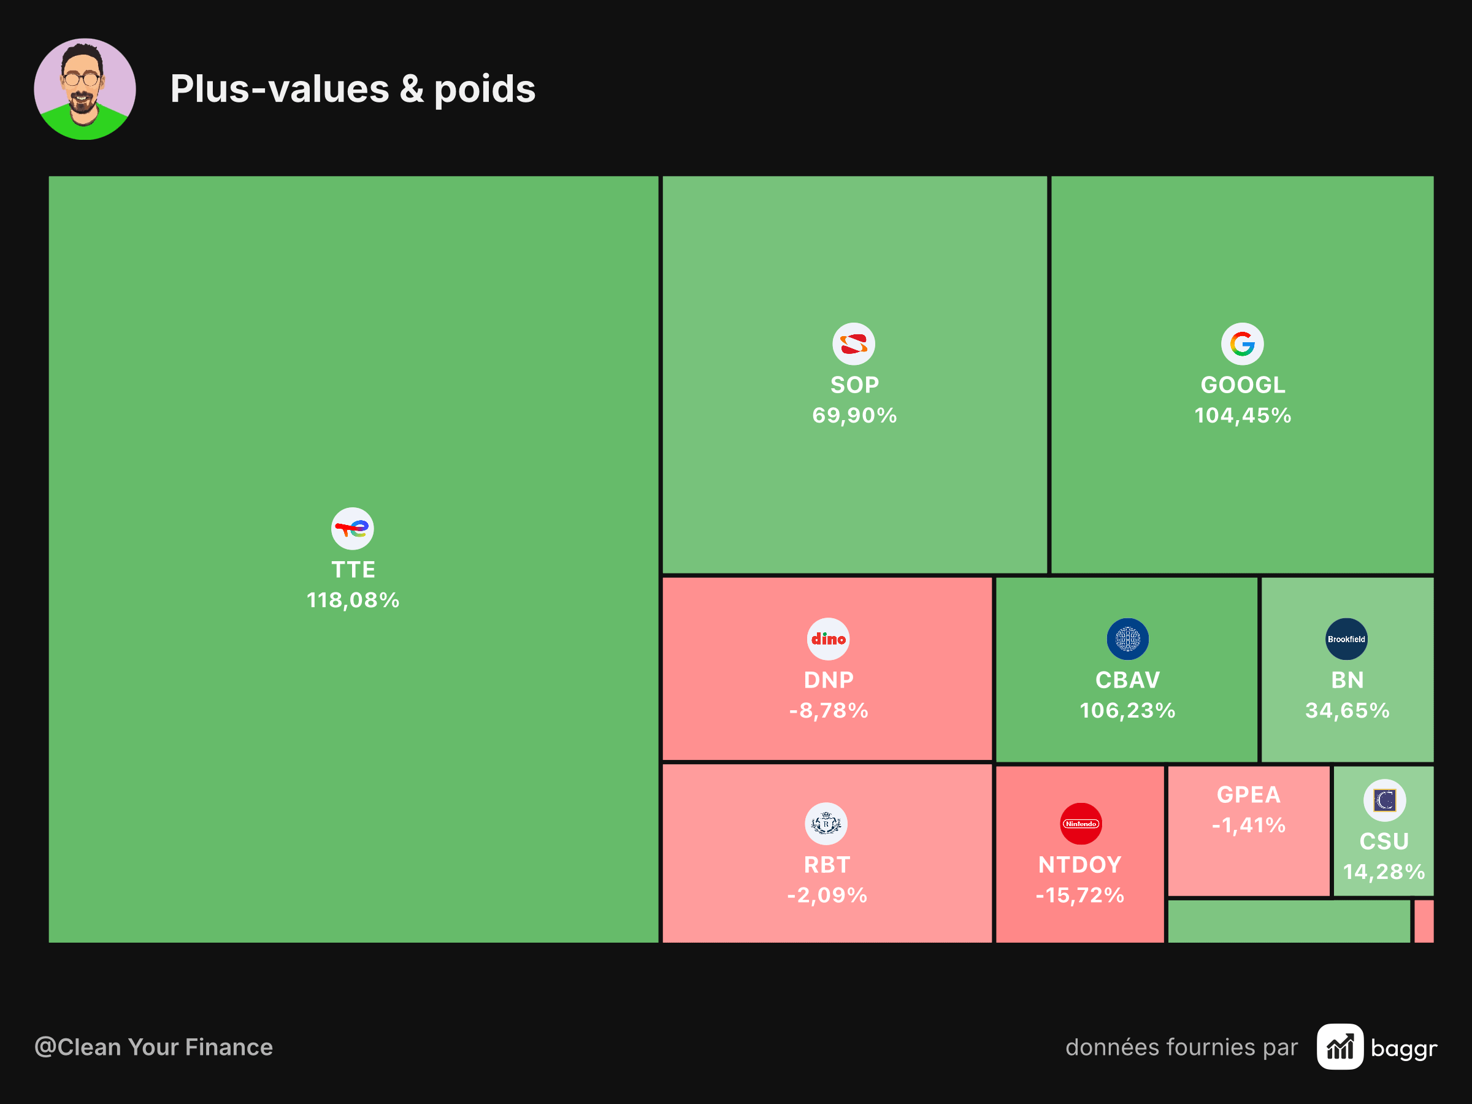Viewport: 1472px width, 1104px height.
Task: Click the tiny red tile in the bottom-right corner
Action: point(1424,922)
